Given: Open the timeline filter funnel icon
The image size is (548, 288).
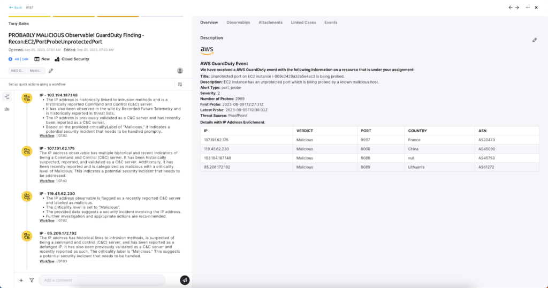Looking at the screenshot, I should pos(32,280).
